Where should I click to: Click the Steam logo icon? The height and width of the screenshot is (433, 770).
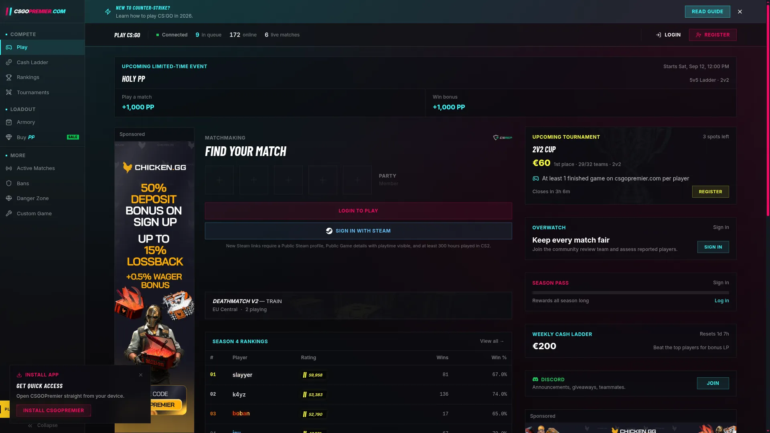tap(329, 231)
